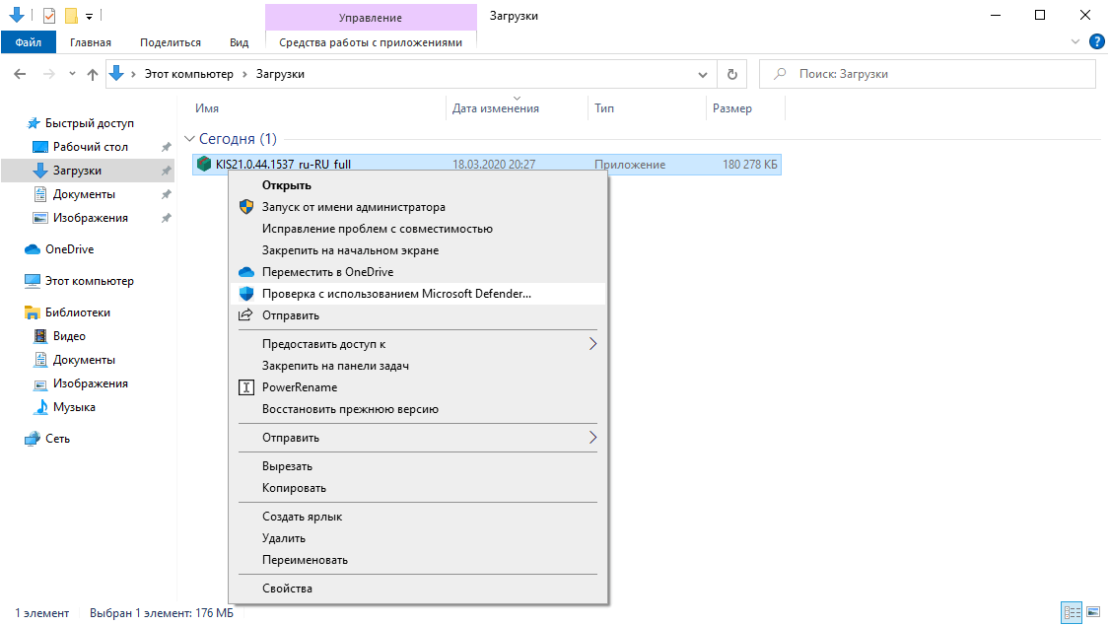This screenshot has width=1109, height=625.
Task: Open Help via the question mark icon
Action: pos(1098,41)
